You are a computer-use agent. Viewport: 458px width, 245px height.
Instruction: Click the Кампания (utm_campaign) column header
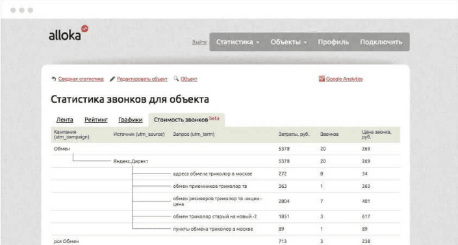click(x=71, y=135)
